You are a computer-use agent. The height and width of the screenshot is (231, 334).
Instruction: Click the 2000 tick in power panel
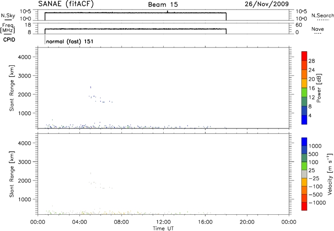pyautogui.click(x=24, y=94)
